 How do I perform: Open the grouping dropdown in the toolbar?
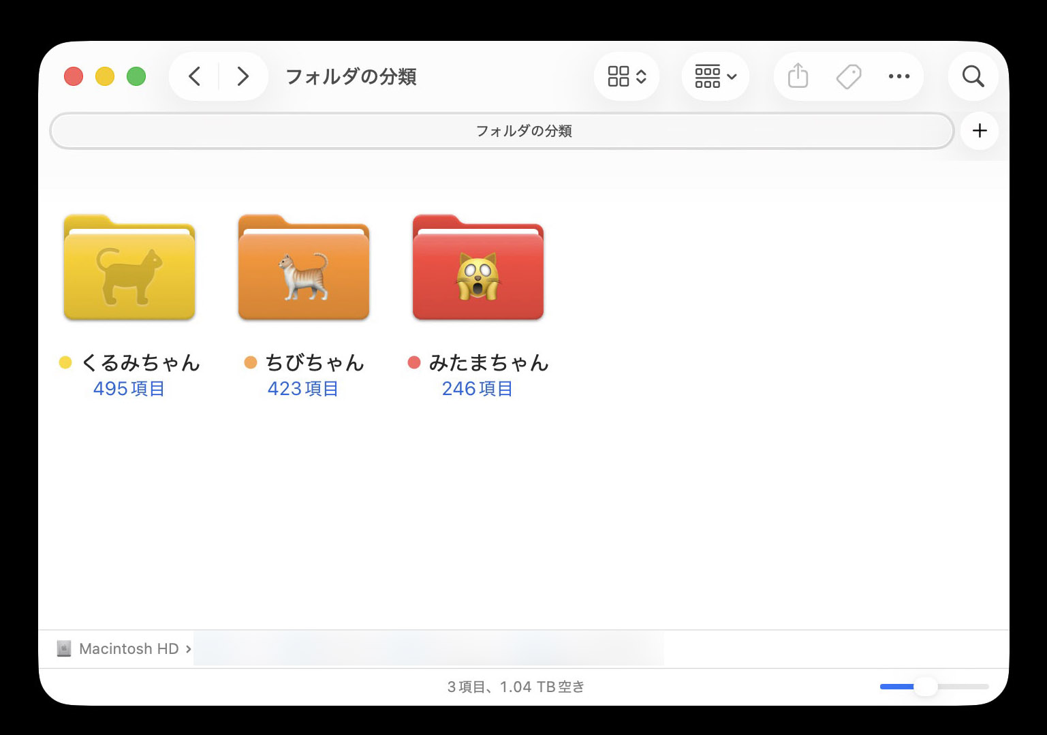(x=715, y=76)
